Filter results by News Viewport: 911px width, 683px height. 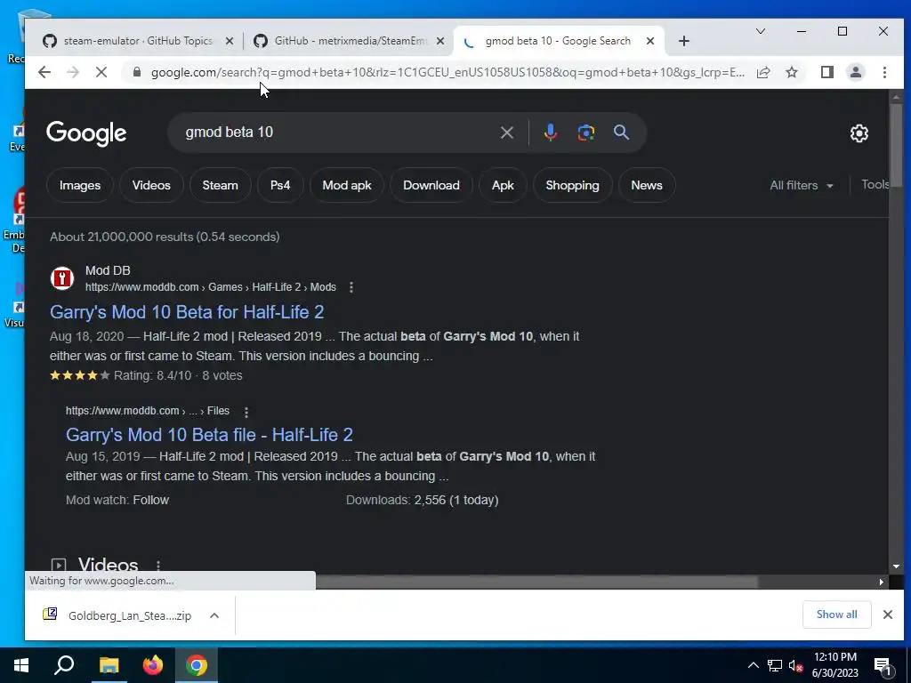(647, 185)
